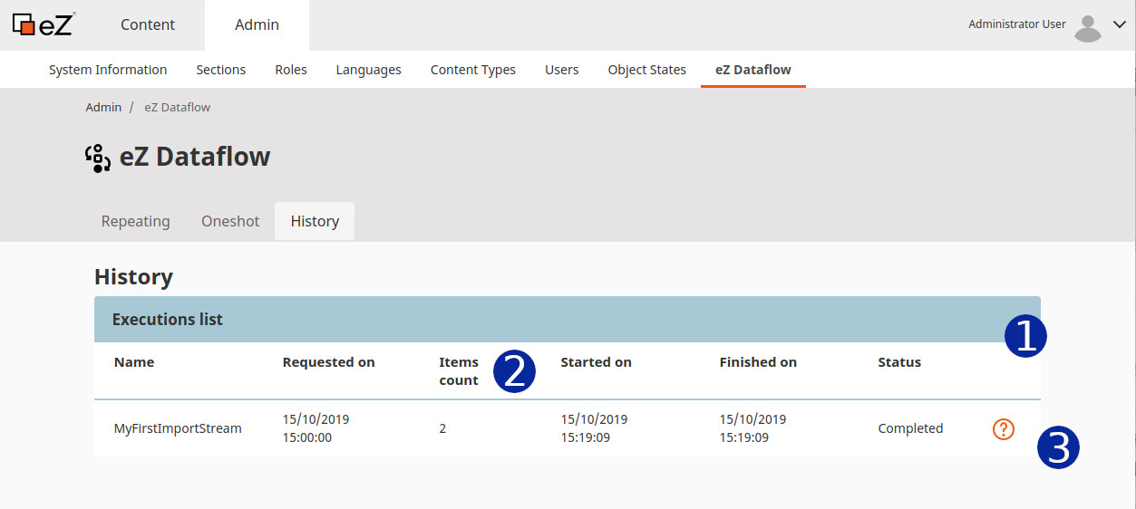Select the eZ Dataflow menu item
This screenshot has width=1136, height=509.
[753, 70]
